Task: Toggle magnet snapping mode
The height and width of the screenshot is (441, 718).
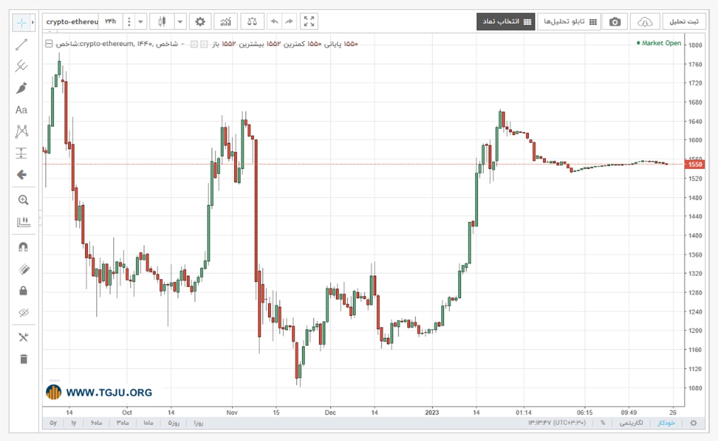Action: pos(23,247)
